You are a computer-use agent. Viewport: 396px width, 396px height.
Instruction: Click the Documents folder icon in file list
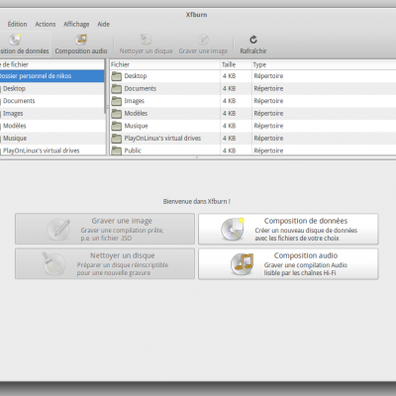click(116, 89)
